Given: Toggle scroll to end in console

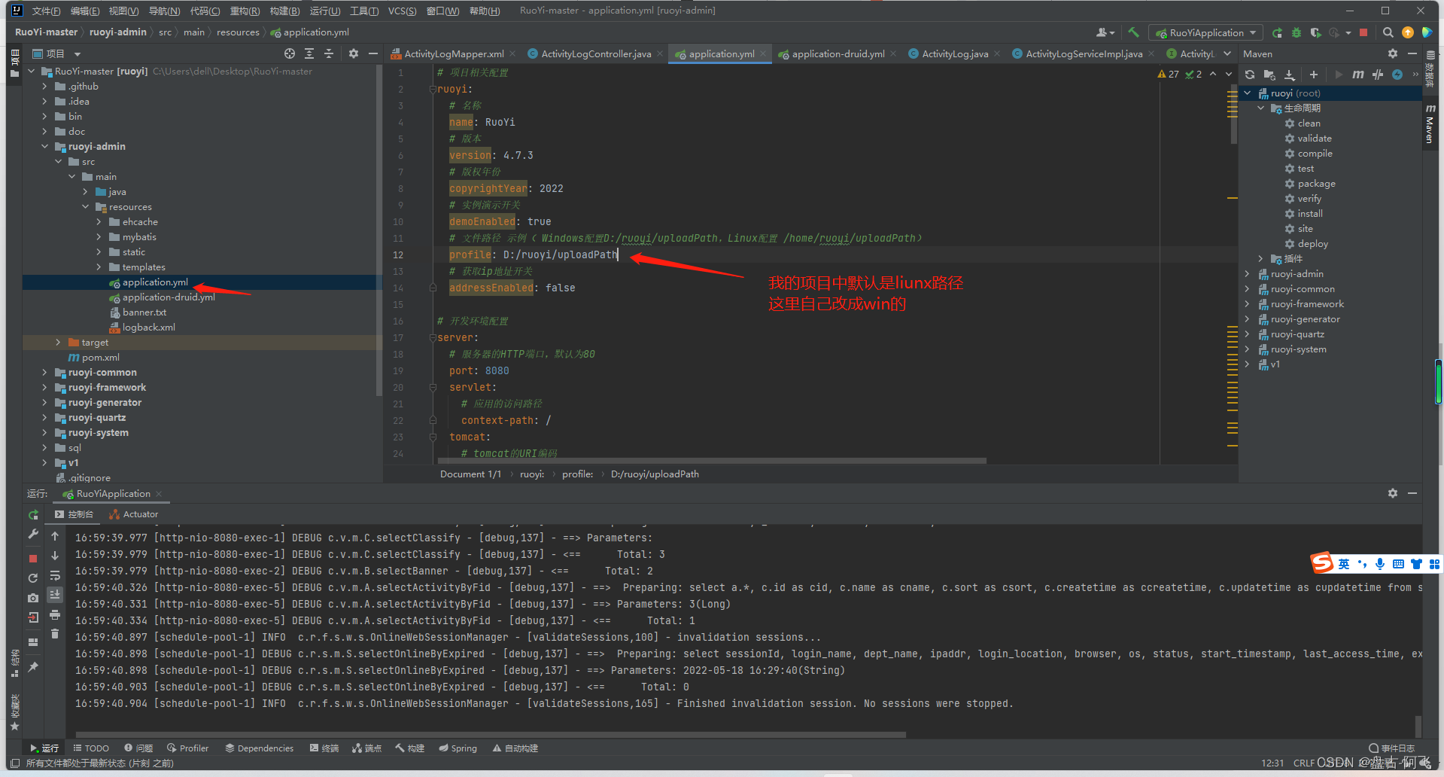Looking at the screenshot, I should click(x=55, y=594).
